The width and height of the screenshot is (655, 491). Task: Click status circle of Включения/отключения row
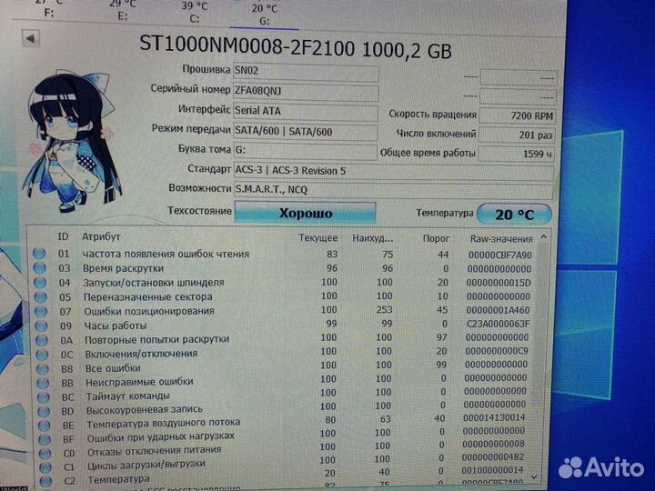[x=42, y=354]
